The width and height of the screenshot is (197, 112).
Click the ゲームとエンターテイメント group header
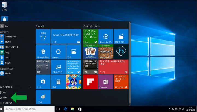[91, 26]
